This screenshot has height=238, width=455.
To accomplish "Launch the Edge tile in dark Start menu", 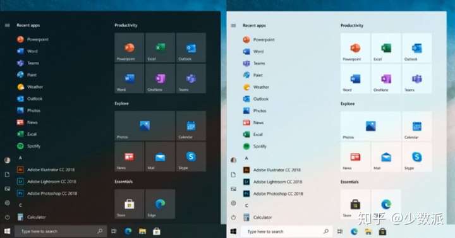I will pyautogui.click(x=160, y=204).
